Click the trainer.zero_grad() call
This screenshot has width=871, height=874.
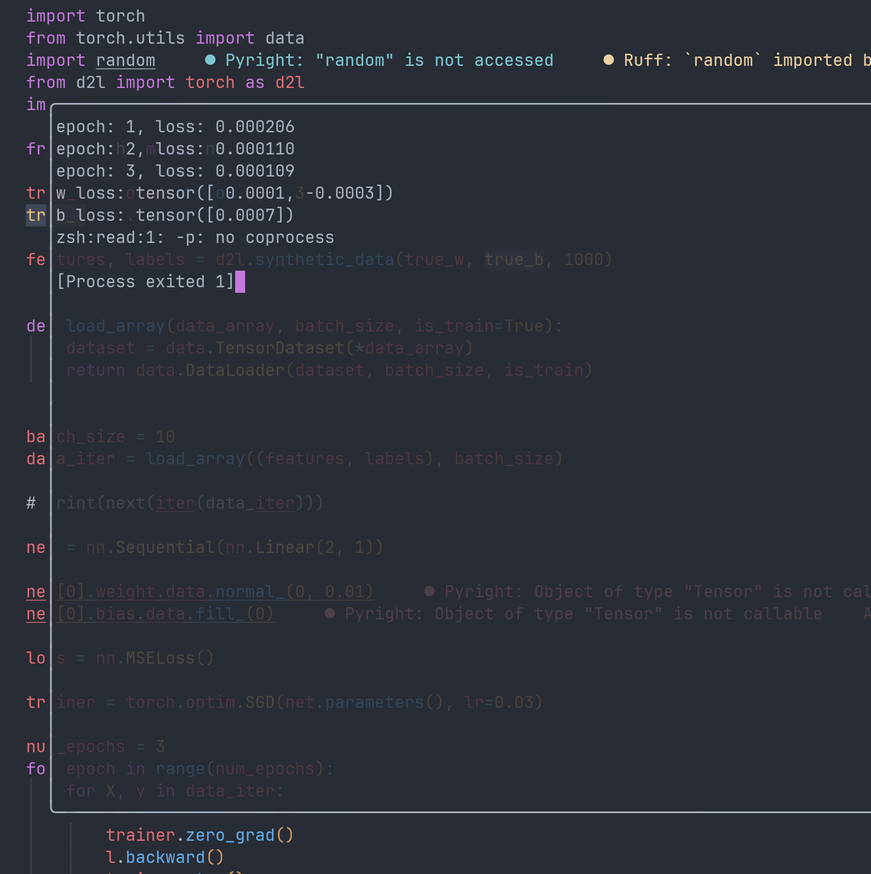pyautogui.click(x=199, y=835)
